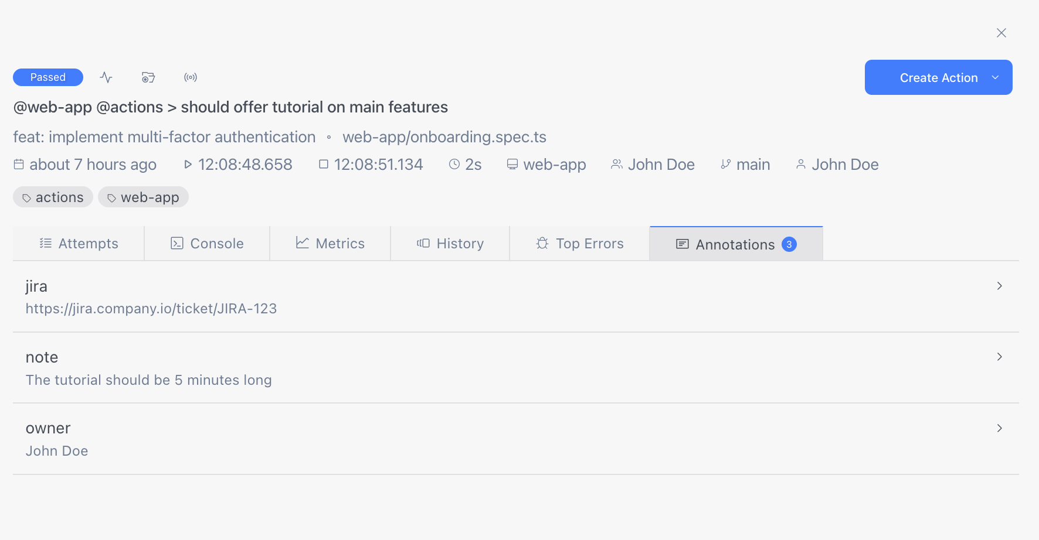This screenshot has width=1039, height=540.
Task: Click the broadcast signal icon
Action: tap(191, 77)
